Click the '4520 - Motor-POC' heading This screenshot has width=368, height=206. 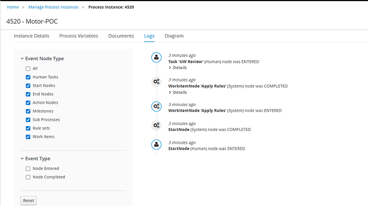point(32,21)
